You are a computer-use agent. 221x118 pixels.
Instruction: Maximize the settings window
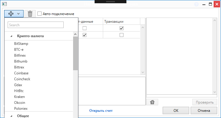[x=210, y=4]
